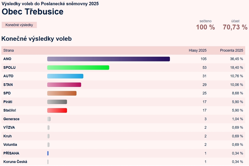
Task: Click the light blue AUTO bar
Action: [65, 76]
